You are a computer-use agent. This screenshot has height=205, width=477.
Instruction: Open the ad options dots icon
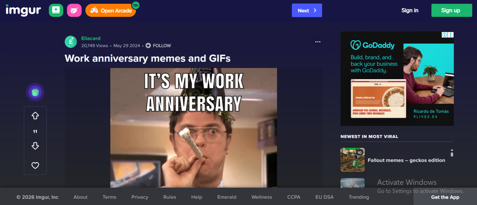coord(451,35)
